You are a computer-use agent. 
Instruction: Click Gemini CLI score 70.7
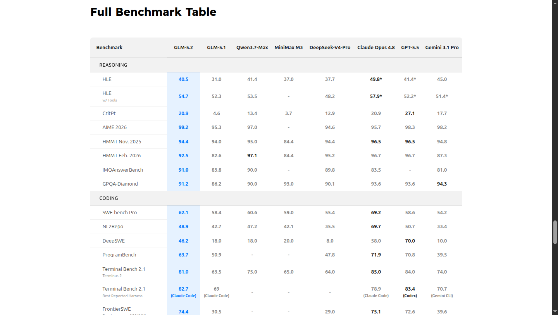pos(442,289)
